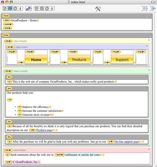
Task: Click 'webmaster at oursite dot com' text
Action: [x=82, y=155]
